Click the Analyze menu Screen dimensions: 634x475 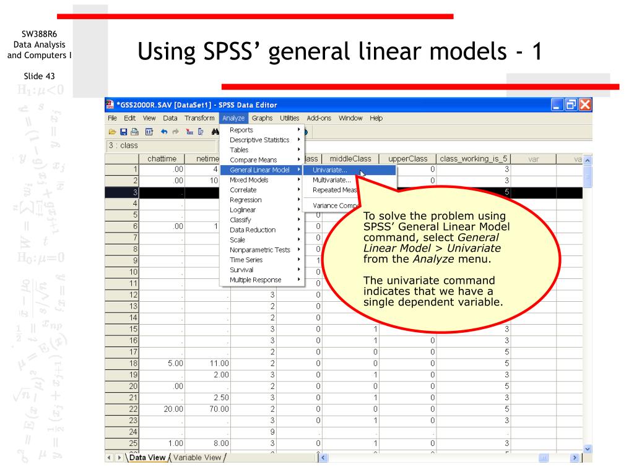(233, 118)
